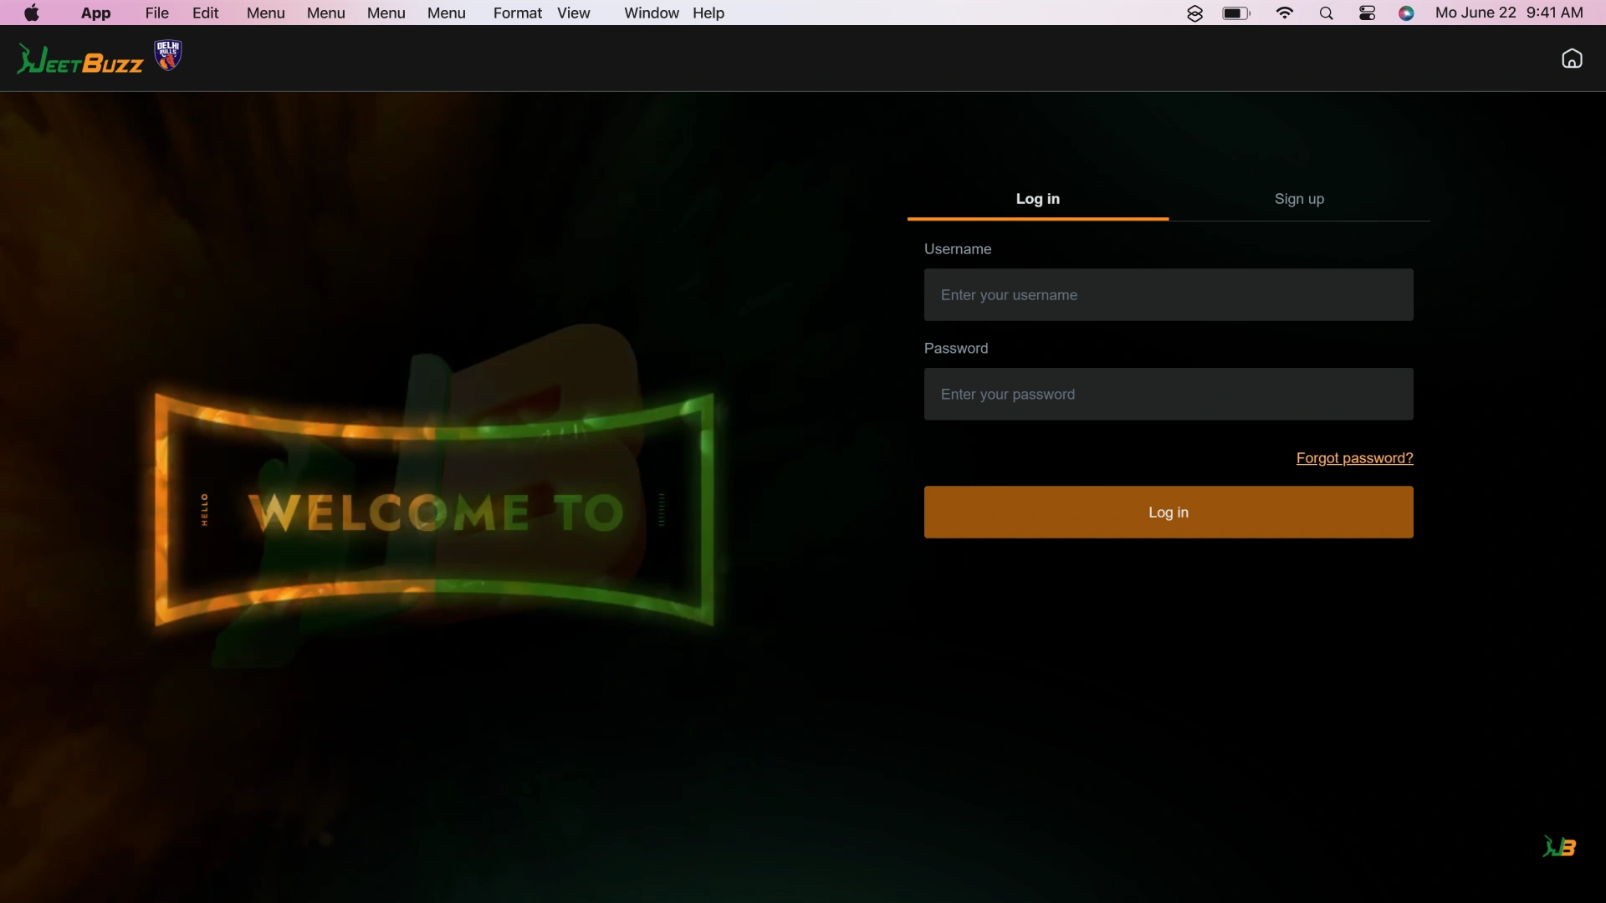The width and height of the screenshot is (1606, 903).
Task: Open Spotlight search icon
Action: [1326, 13]
